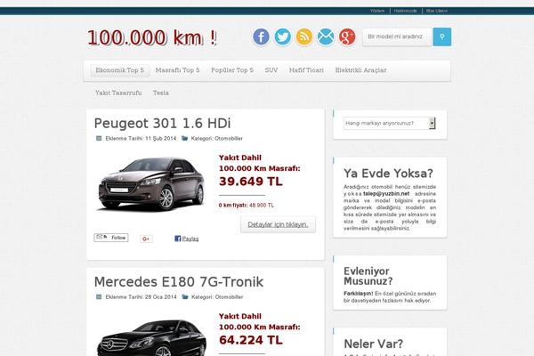Image resolution: width=534 pixels, height=356 pixels.
Task: Select the Masraflı Top 5 menu item
Action: point(177,70)
